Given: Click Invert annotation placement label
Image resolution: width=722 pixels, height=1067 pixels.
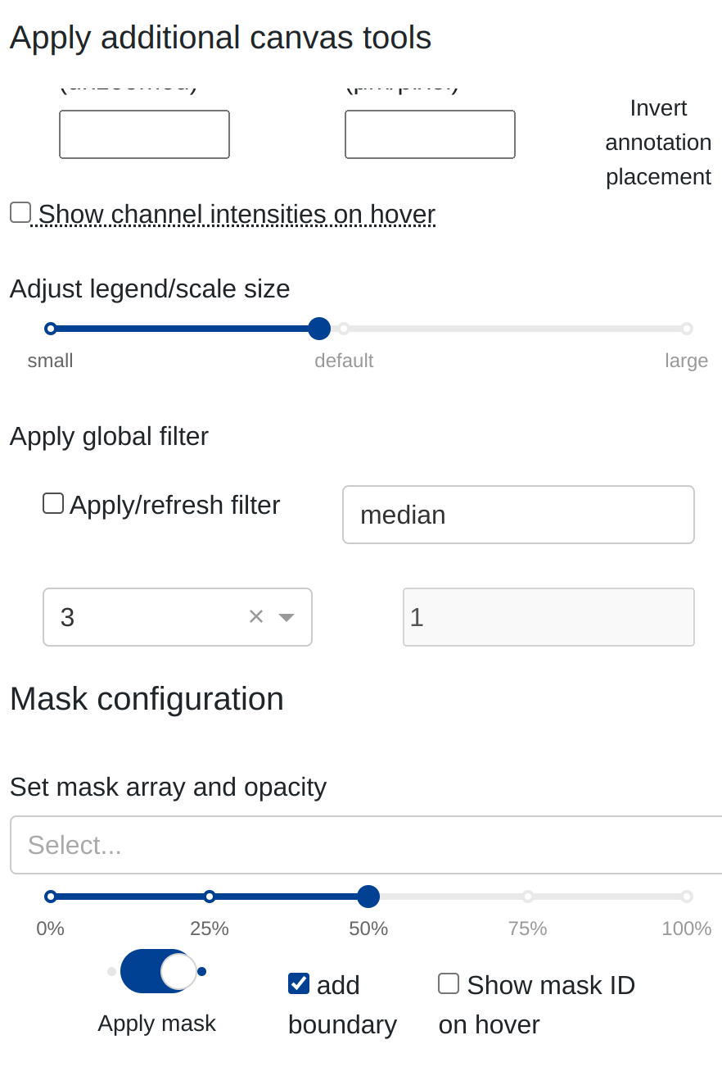Looking at the screenshot, I should coord(658,143).
